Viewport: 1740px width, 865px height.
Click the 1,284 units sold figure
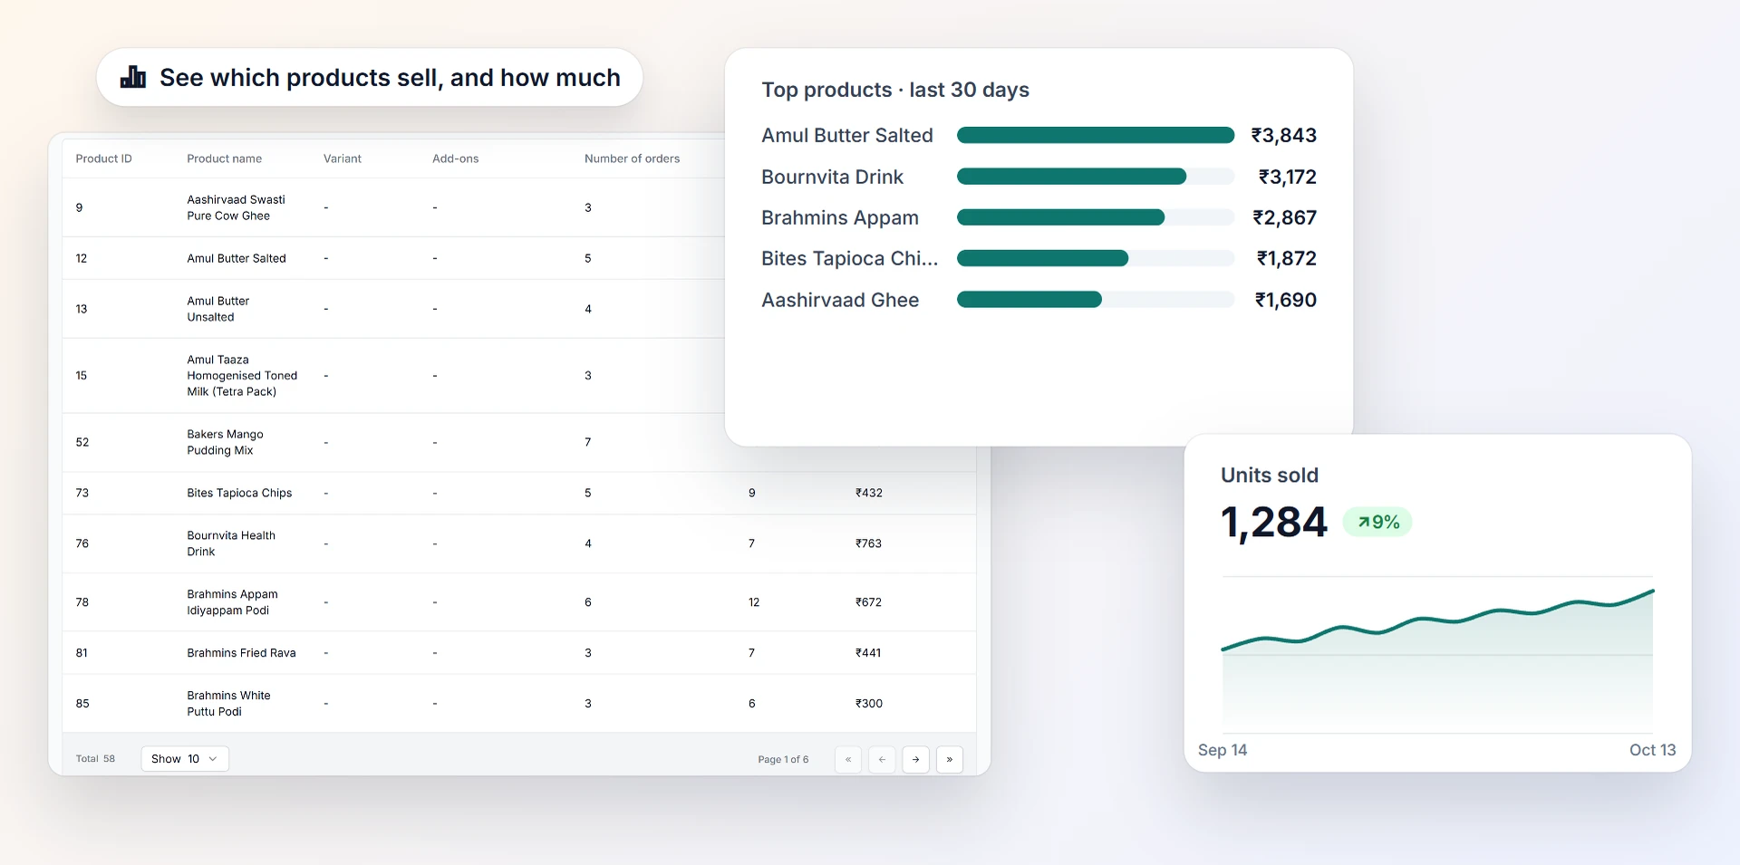pyautogui.click(x=1273, y=523)
